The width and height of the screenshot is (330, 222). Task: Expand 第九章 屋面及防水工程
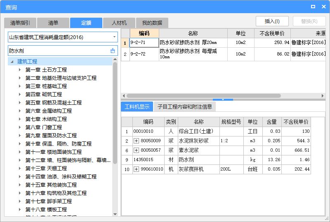coord(19,135)
